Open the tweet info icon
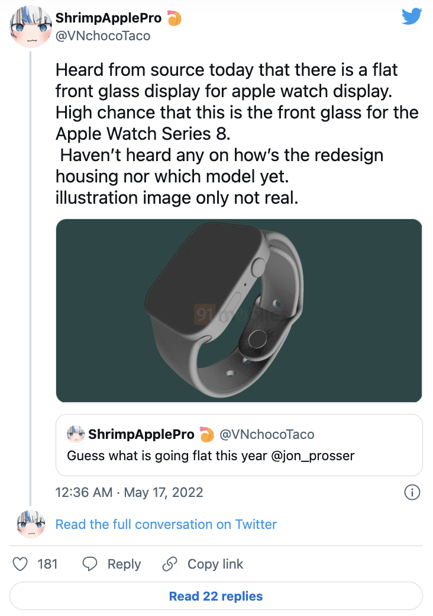433x616 pixels. point(412,492)
